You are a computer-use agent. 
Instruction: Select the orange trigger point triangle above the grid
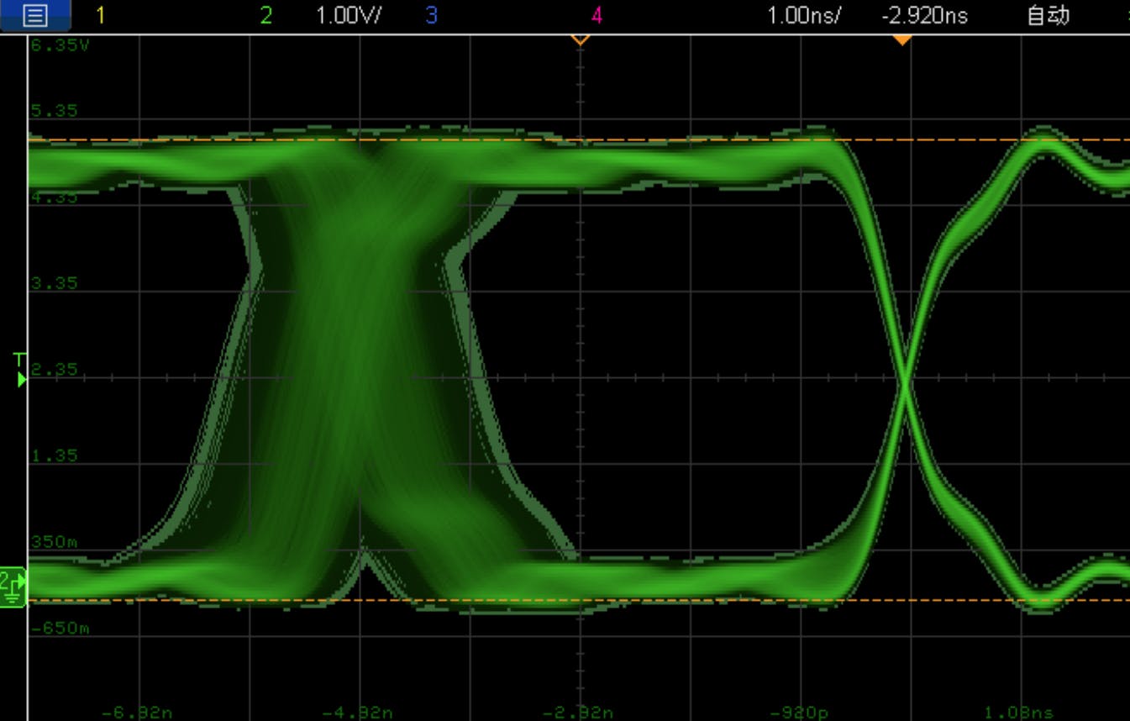pos(580,37)
